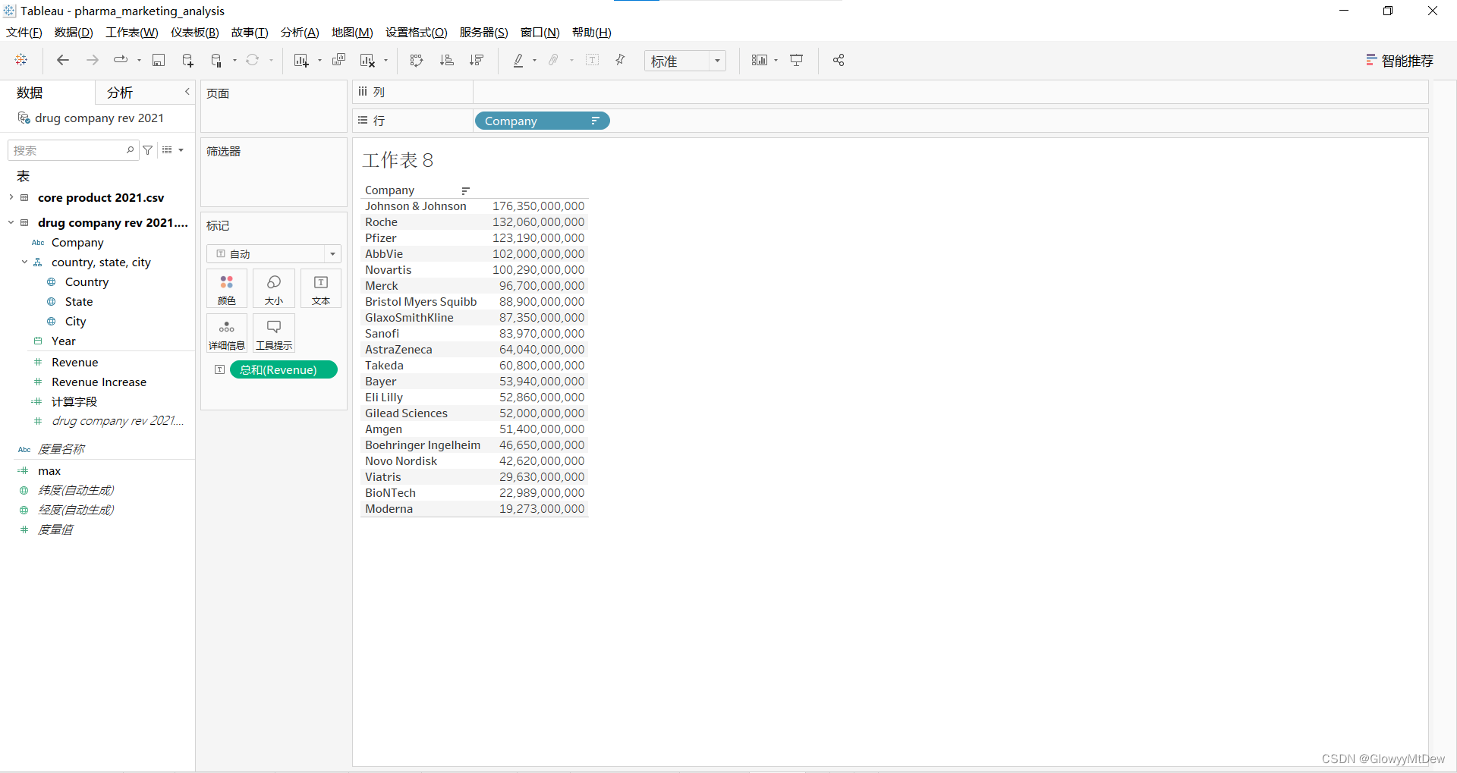Click the save icon in toolbar
The image size is (1457, 773).
click(x=159, y=60)
